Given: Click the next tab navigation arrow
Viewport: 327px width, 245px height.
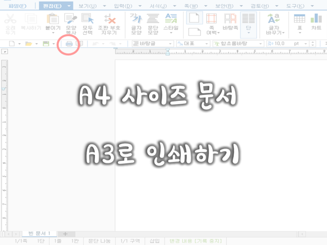Looking at the screenshot, I should (16, 234).
